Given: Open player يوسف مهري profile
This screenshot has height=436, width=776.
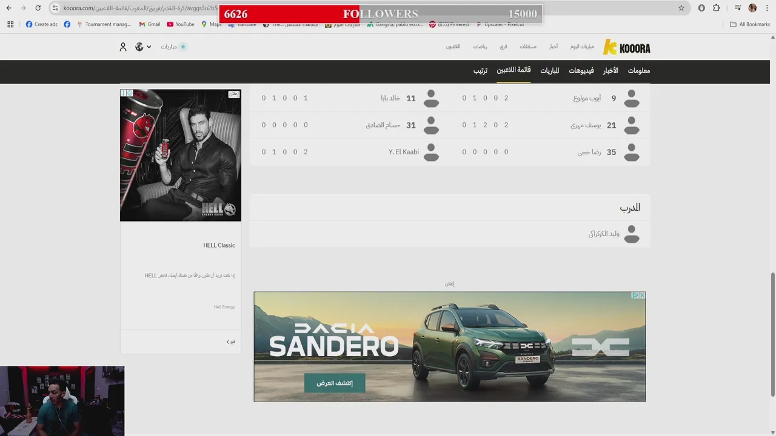Looking at the screenshot, I should coord(586,125).
